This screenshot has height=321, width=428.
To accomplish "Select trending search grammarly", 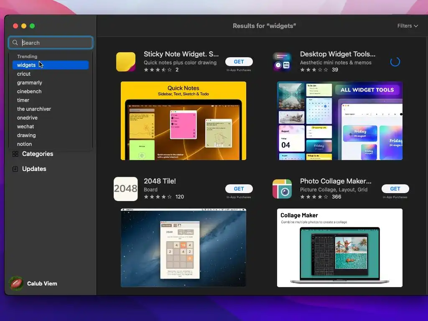I will coord(51,82).
